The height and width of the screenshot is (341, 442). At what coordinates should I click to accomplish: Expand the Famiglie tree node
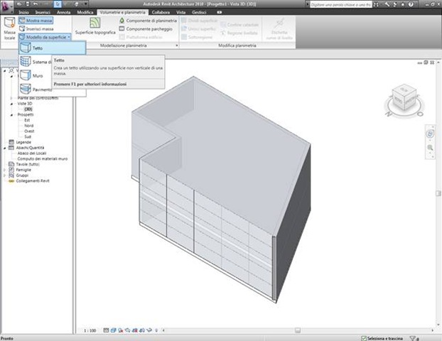pos(4,170)
